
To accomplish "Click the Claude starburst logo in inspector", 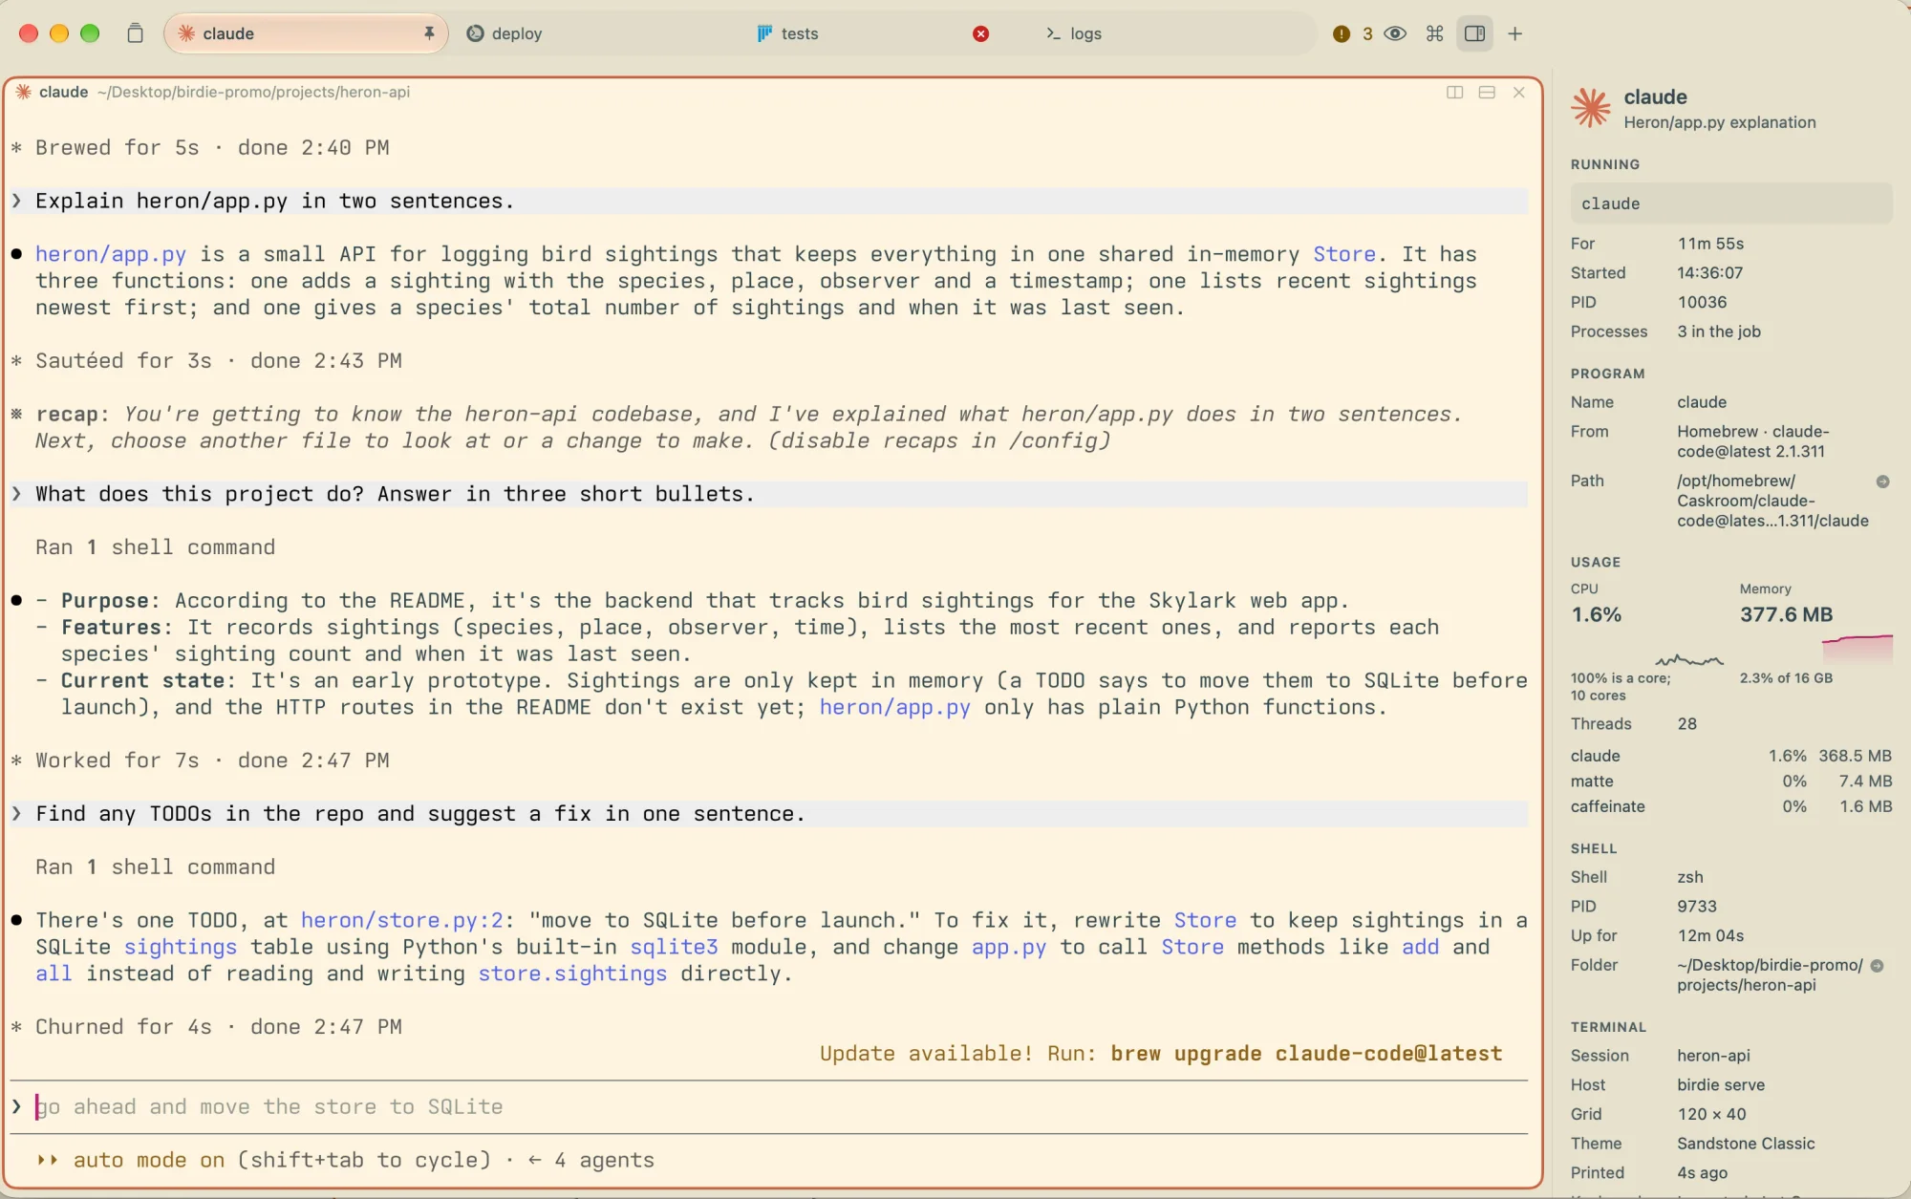I will [1591, 108].
